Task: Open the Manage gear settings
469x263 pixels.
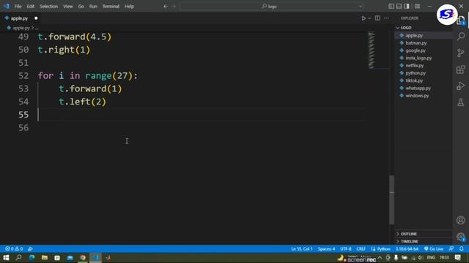Action: point(461,237)
